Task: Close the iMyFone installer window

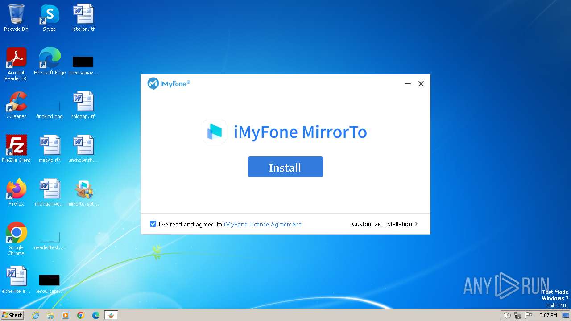Action: (x=421, y=84)
